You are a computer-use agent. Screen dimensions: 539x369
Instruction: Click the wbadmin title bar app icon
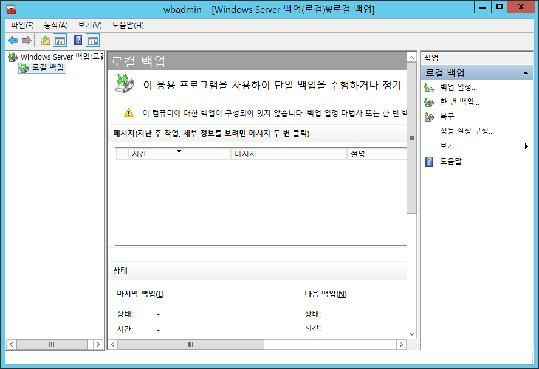point(11,9)
